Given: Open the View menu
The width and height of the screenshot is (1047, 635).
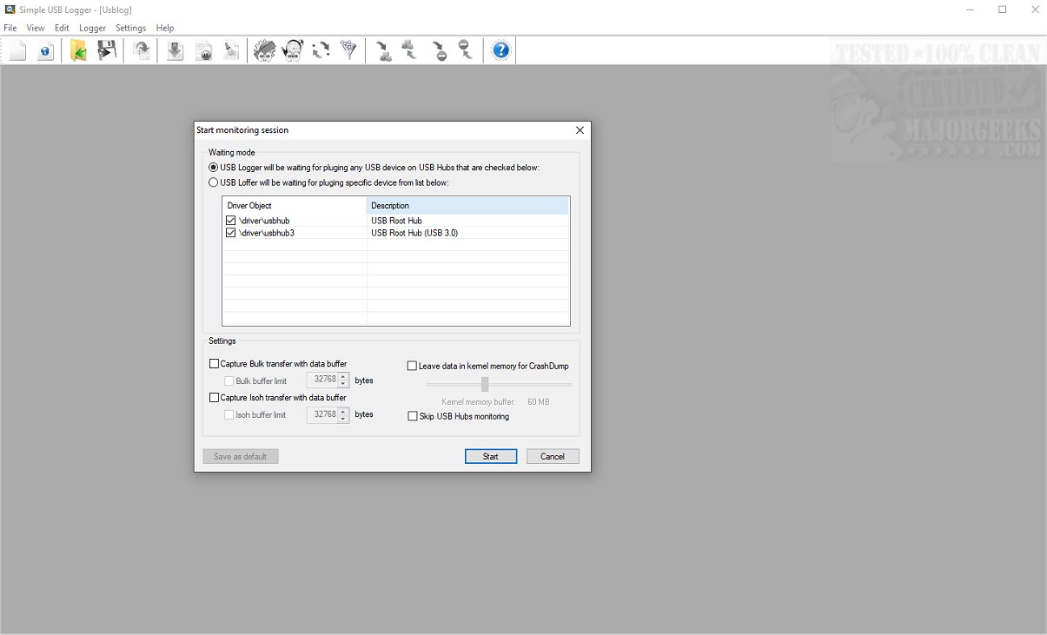Looking at the screenshot, I should pyautogui.click(x=36, y=28).
